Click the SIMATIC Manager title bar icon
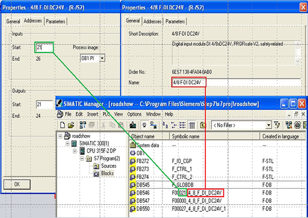The image size is (308, 218). (x=59, y=103)
